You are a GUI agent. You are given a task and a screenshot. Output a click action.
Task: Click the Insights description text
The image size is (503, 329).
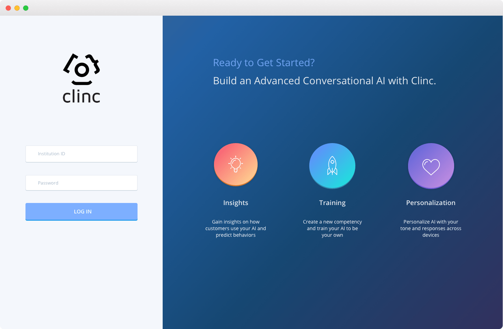(236, 228)
